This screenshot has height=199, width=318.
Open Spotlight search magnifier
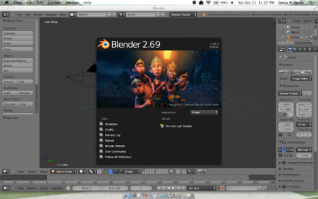tap(311, 2)
